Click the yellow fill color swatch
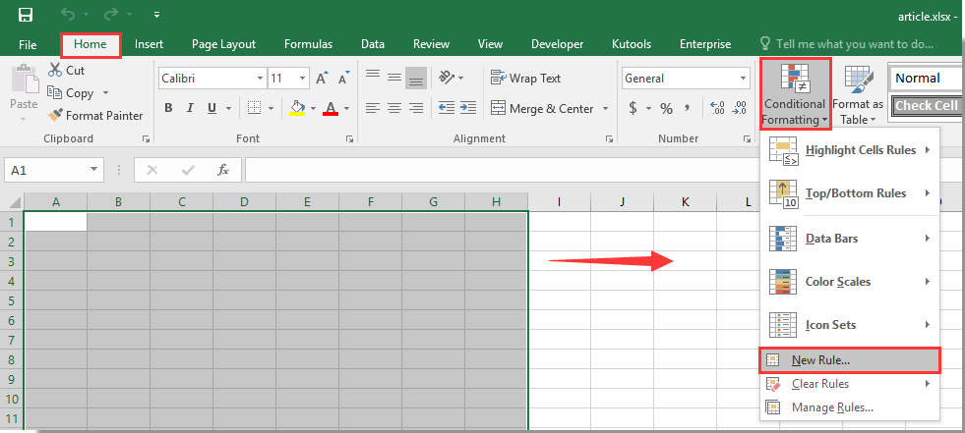The image size is (965, 433). pos(297,108)
